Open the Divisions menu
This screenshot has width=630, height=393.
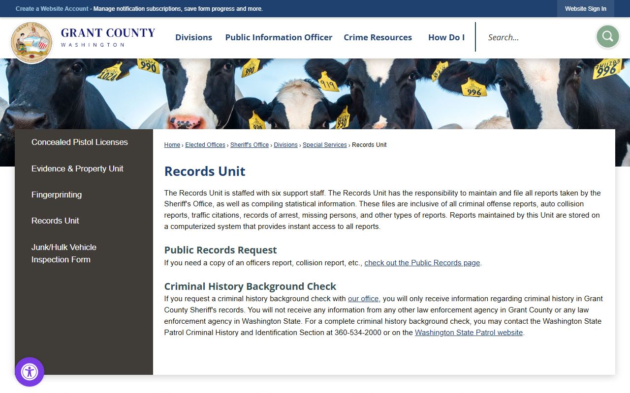pyautogui.click(x=193, y=37)
